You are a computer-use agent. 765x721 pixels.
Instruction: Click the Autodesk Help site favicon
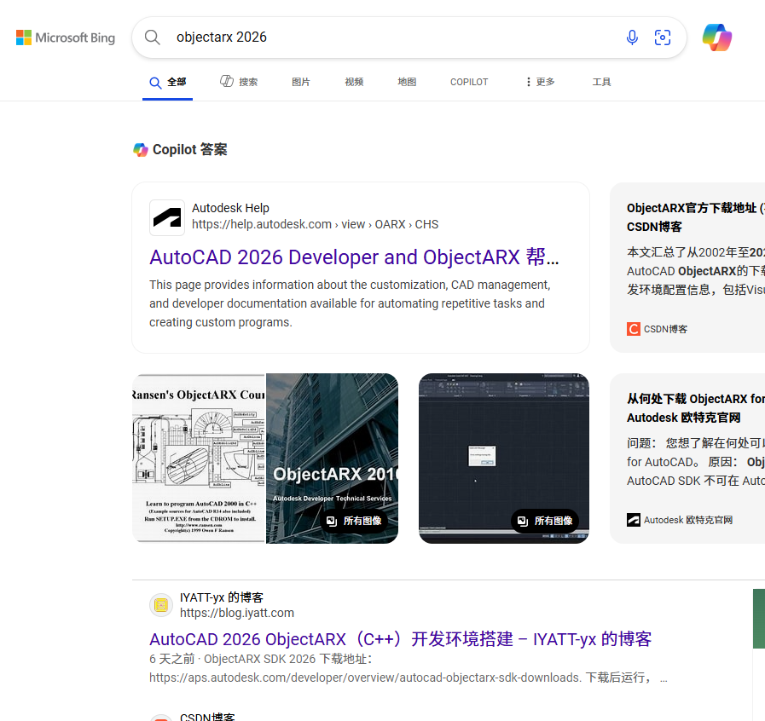(167, 217)
